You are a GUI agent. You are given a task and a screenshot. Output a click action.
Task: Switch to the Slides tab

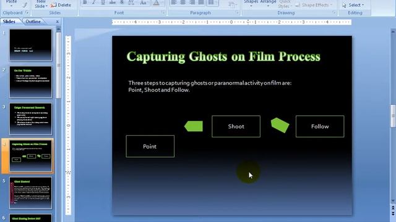9,22
